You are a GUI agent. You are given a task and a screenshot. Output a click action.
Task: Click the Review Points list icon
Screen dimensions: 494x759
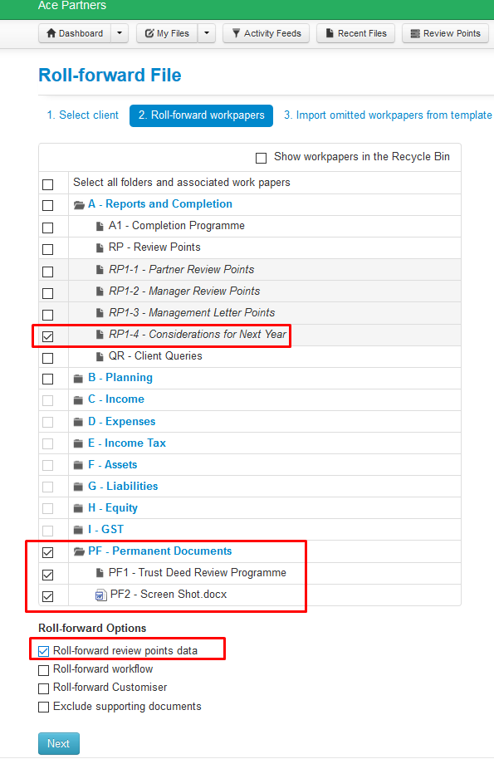[415, 33]
